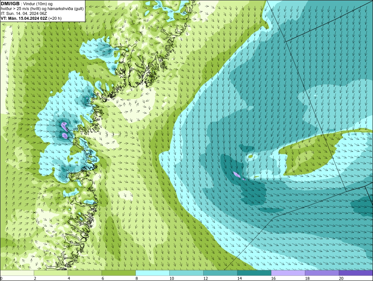The width and height of the screenshot is (373, 281).
Task: Click the legend scale label "12"
Action: (206, 278)
